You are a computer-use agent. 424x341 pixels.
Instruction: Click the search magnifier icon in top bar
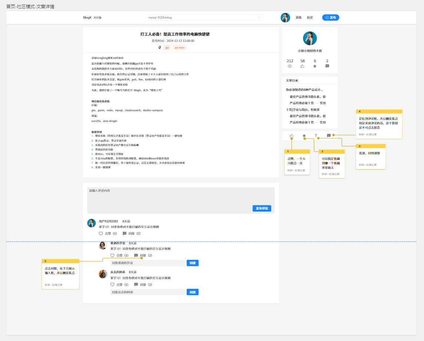click(259, 17)
